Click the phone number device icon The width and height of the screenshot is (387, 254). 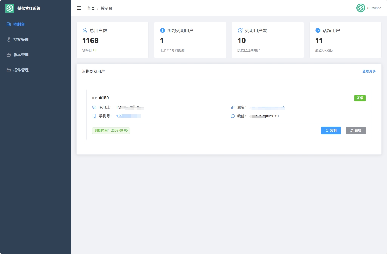(x=94, y=116)
